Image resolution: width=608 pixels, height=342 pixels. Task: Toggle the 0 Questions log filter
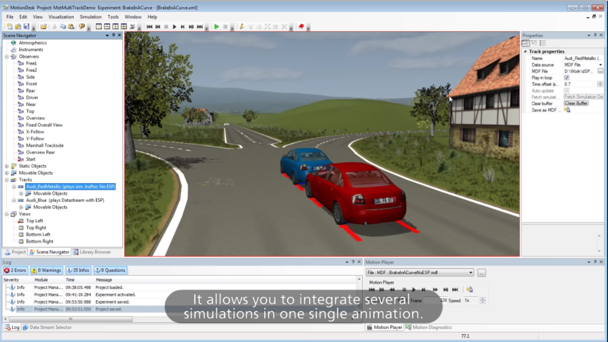click(x=111, y=270)
